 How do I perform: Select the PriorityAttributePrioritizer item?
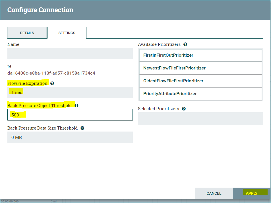click(x=200, y=94)
